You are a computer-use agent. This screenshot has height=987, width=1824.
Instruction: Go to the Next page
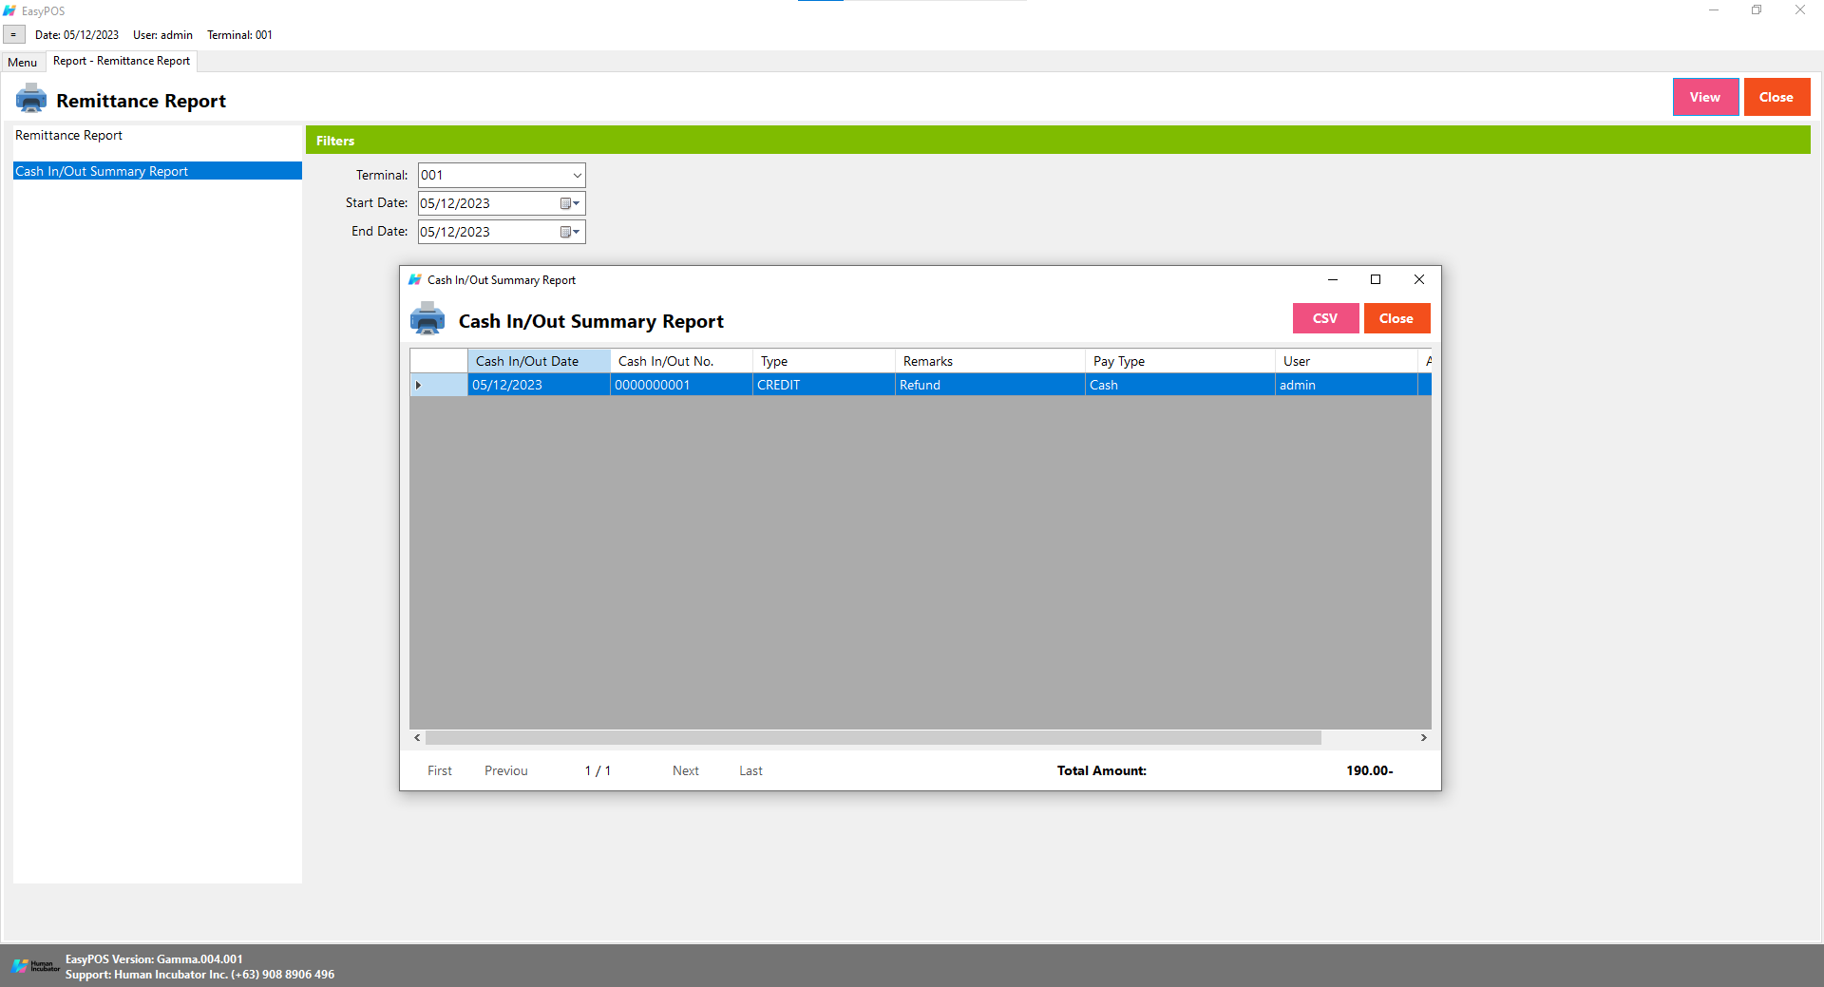pyautogui.click(x=685, y=770)
